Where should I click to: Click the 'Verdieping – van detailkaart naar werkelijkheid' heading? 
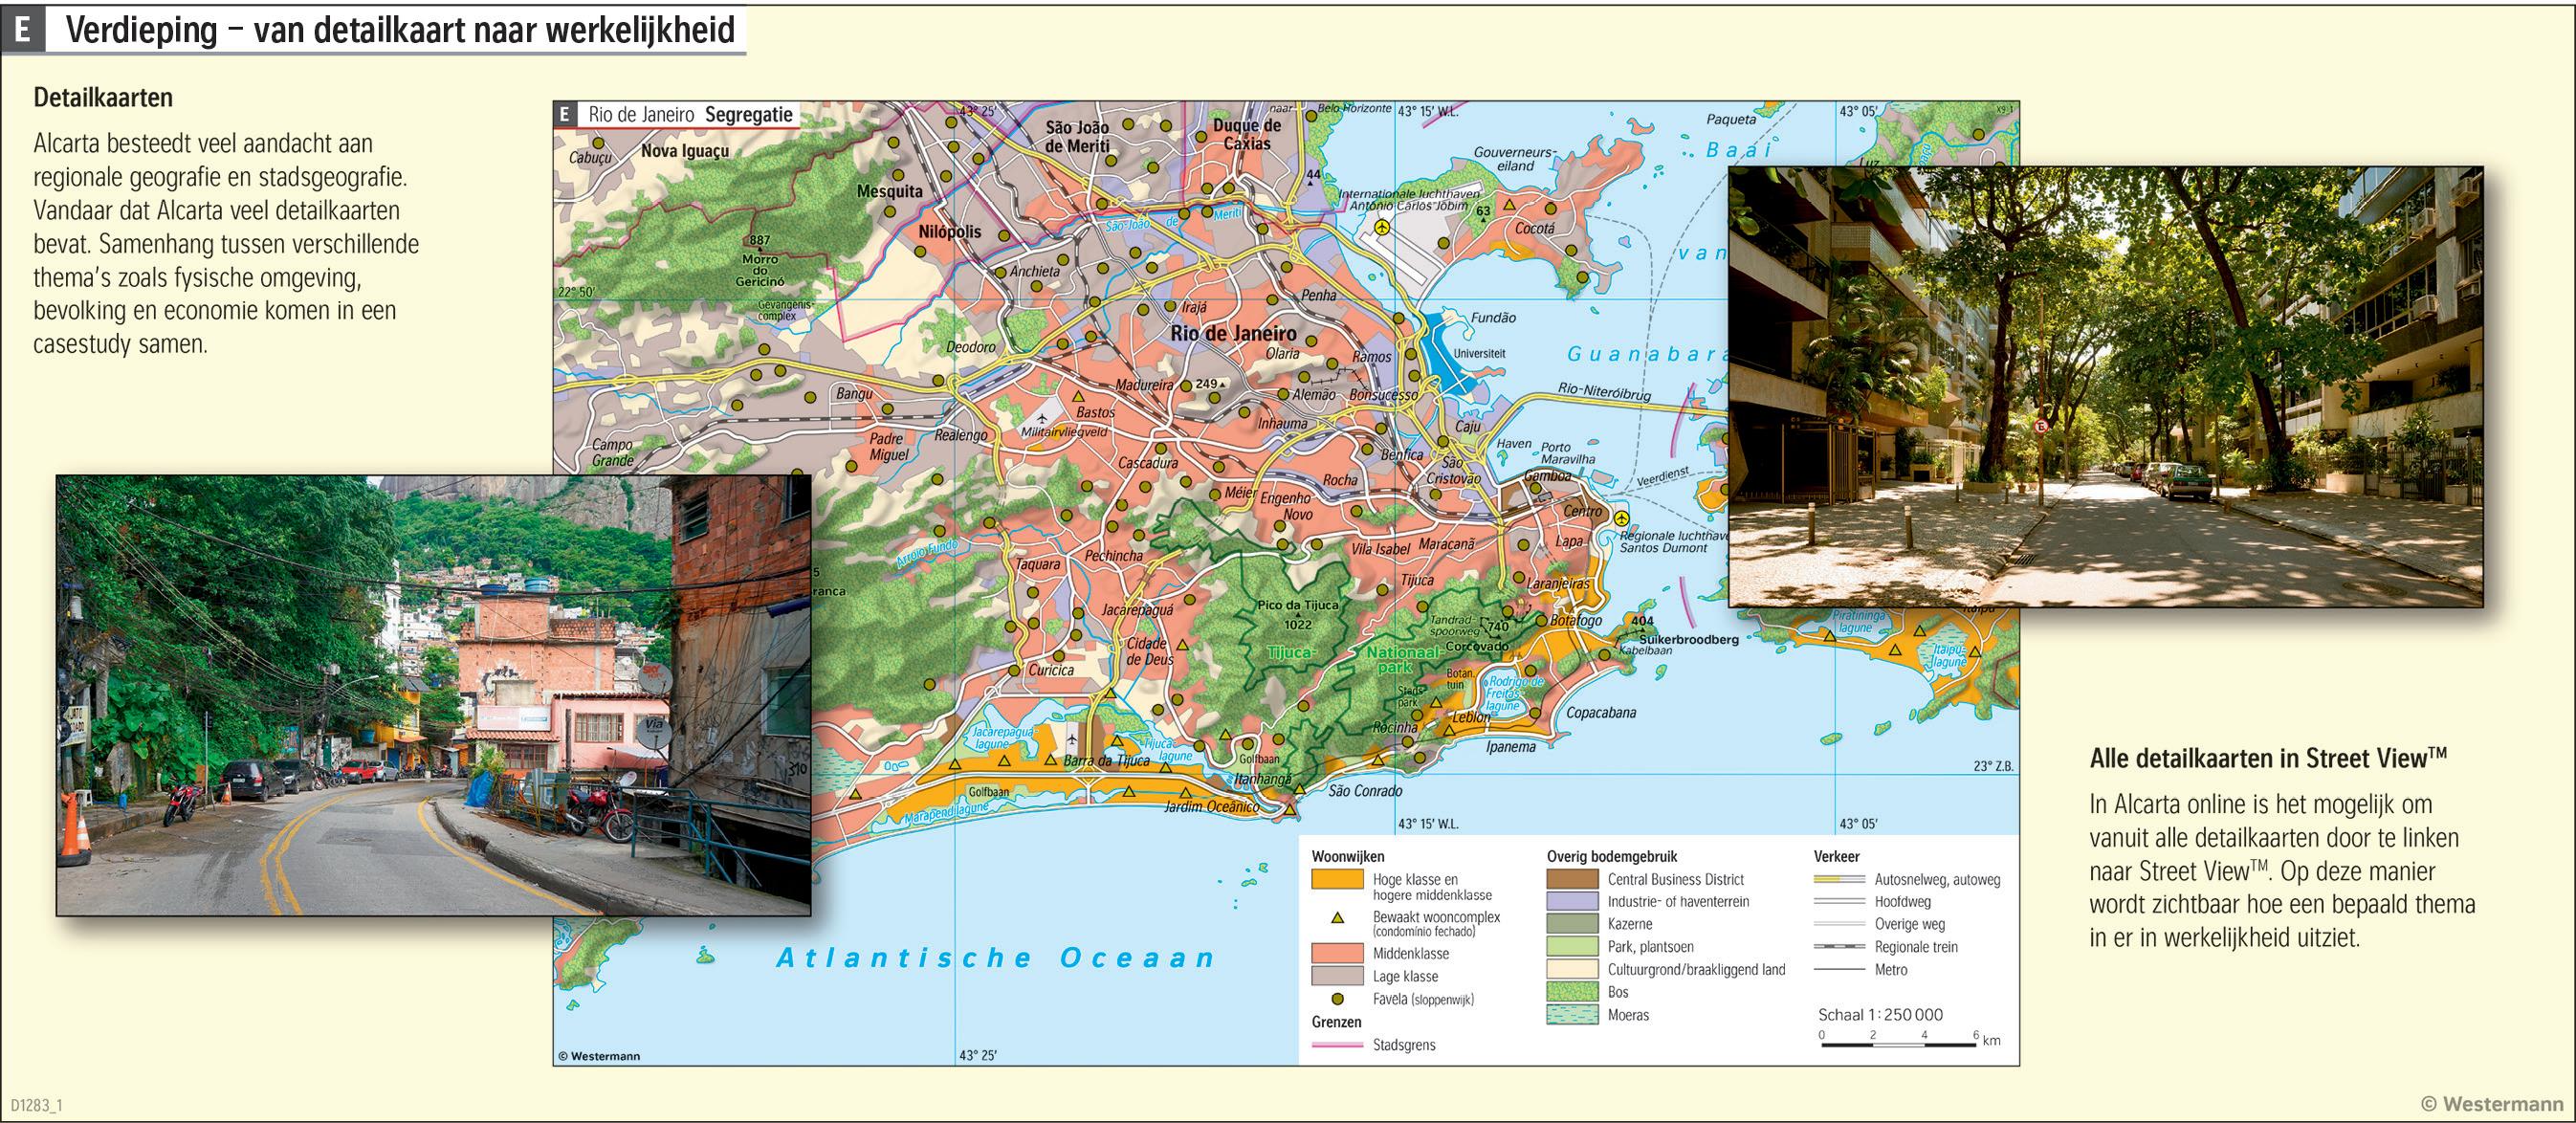pyautogui.click(x=400, y=30)
